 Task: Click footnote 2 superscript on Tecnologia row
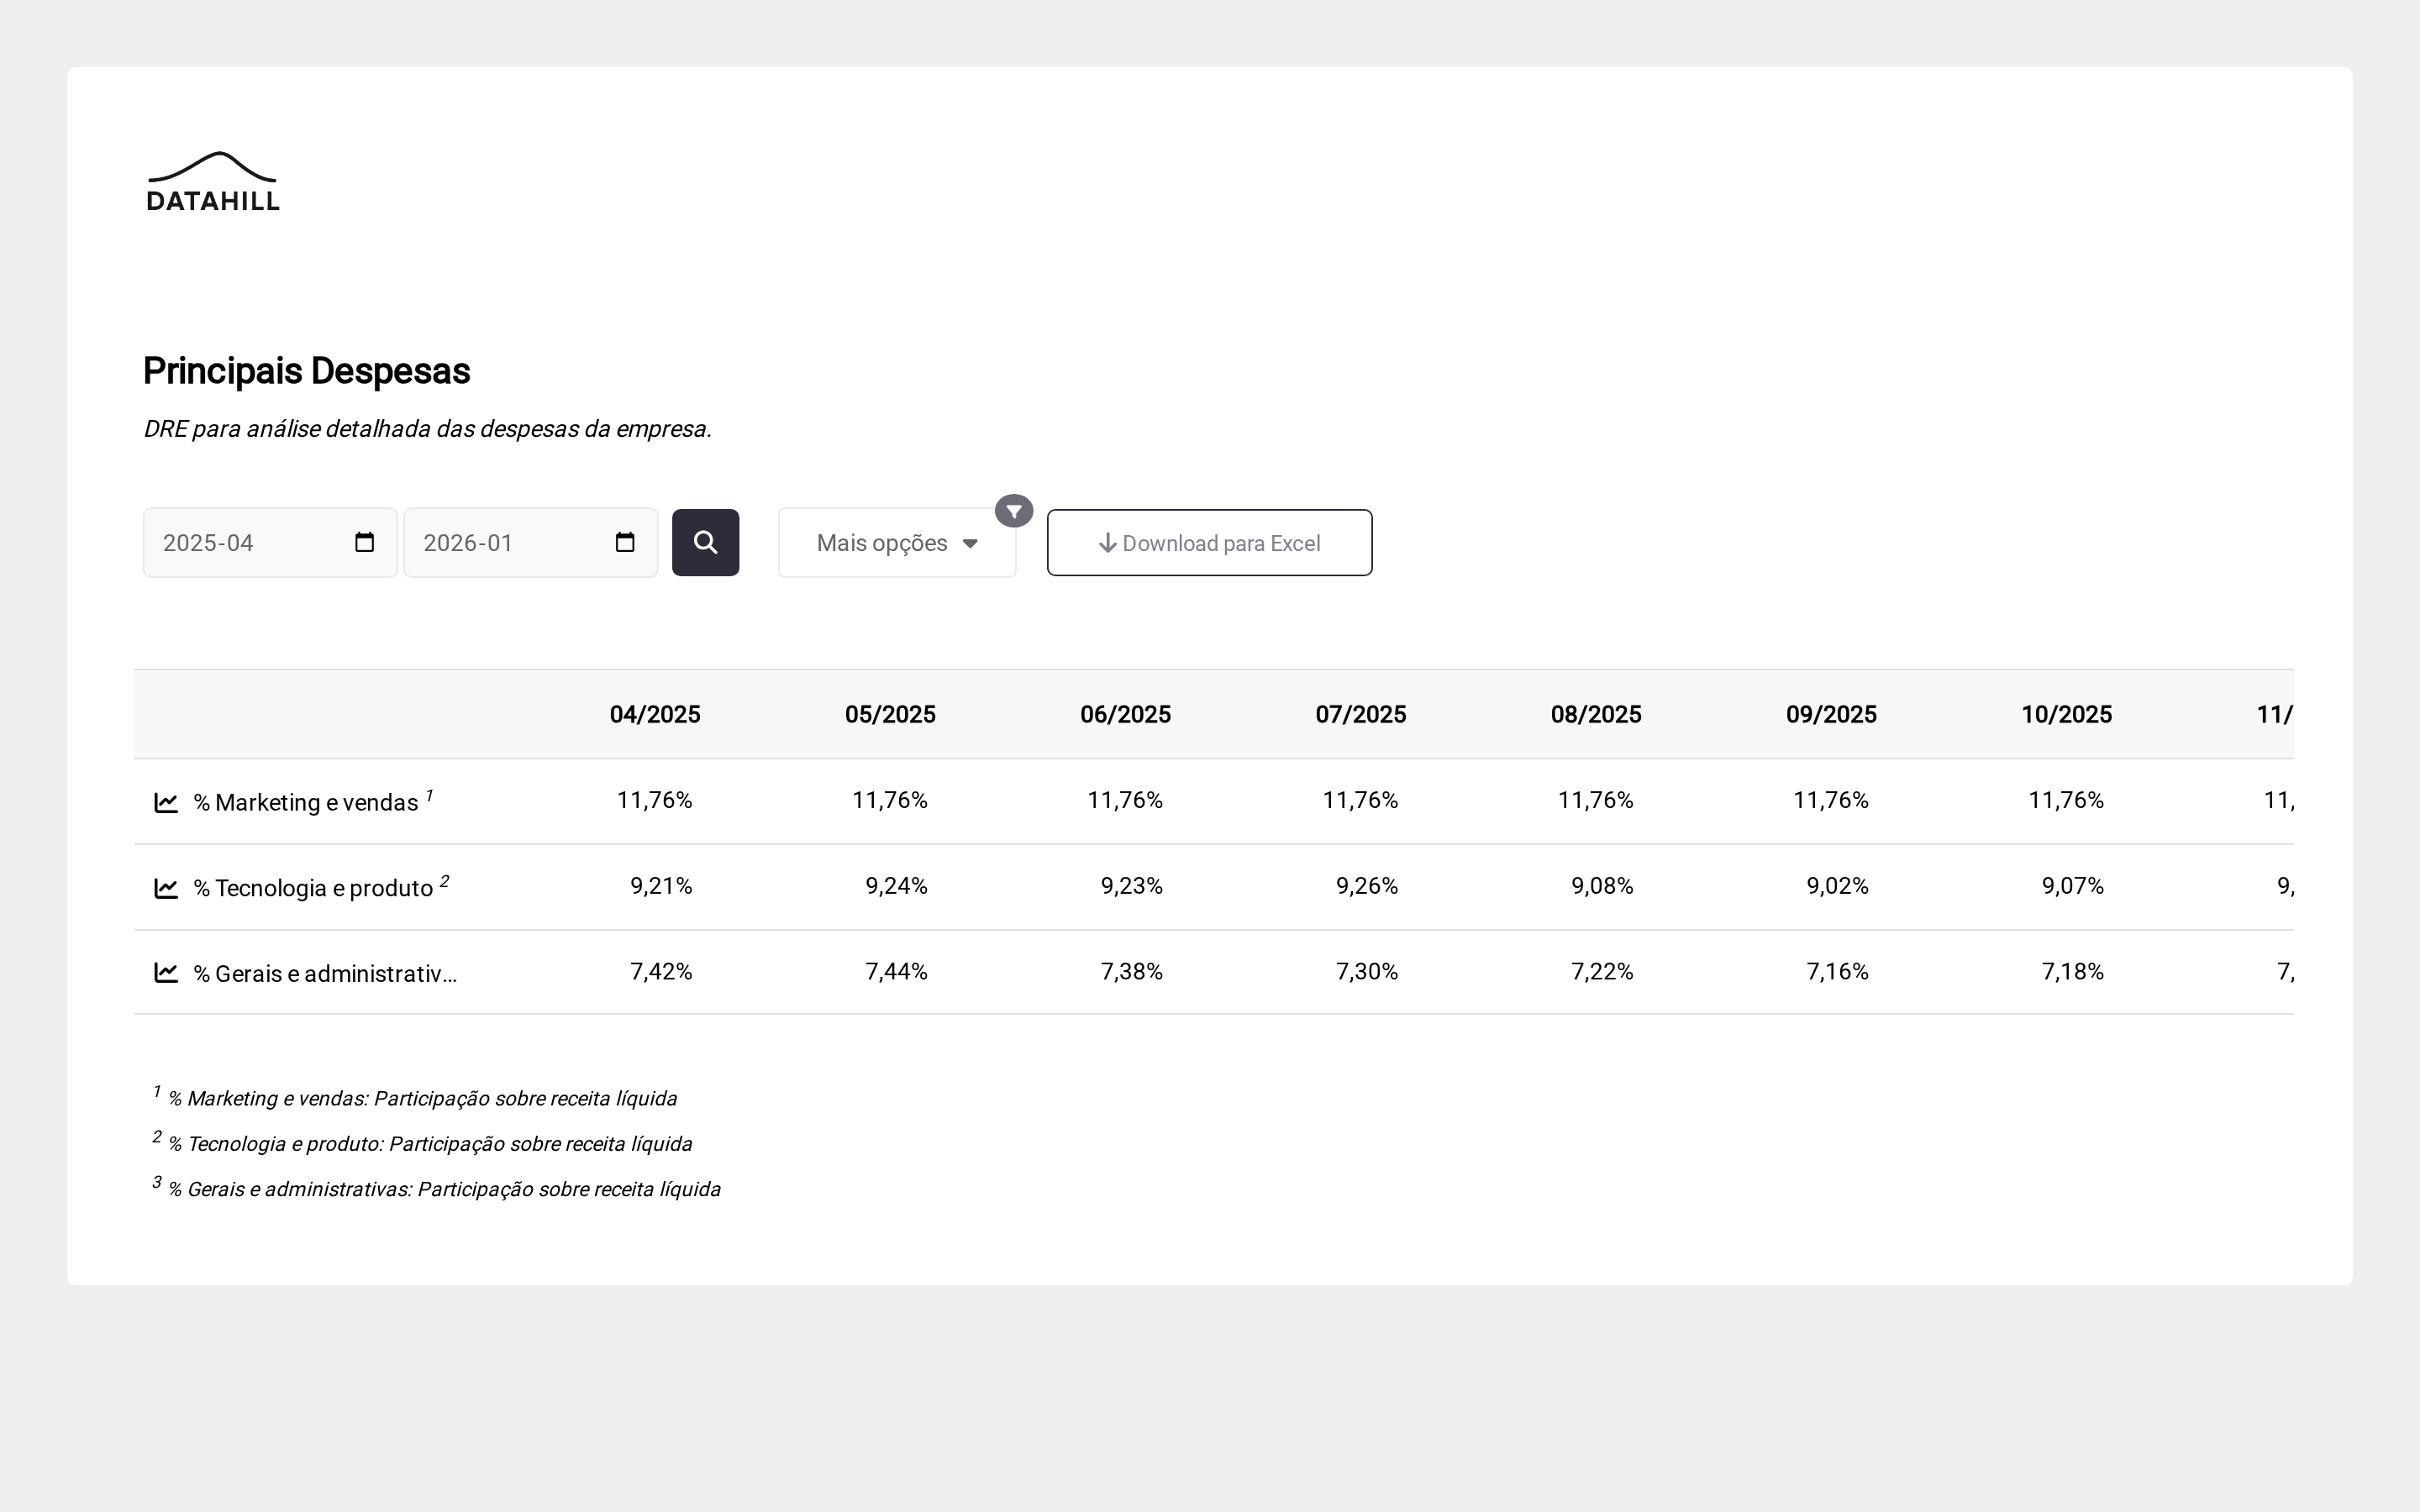pyautogui.click(x=444, y=881)
